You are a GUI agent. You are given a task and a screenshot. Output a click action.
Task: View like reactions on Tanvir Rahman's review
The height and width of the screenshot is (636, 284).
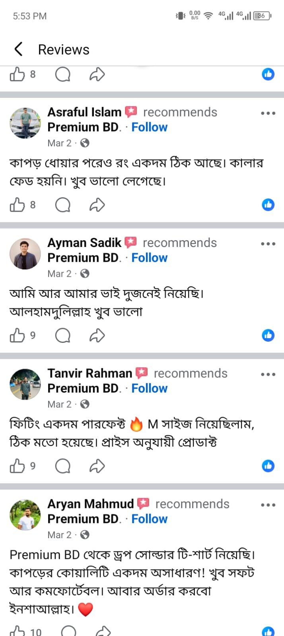coord(268,466)
